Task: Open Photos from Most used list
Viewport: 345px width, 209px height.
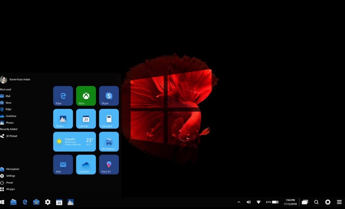Action: 7,122
